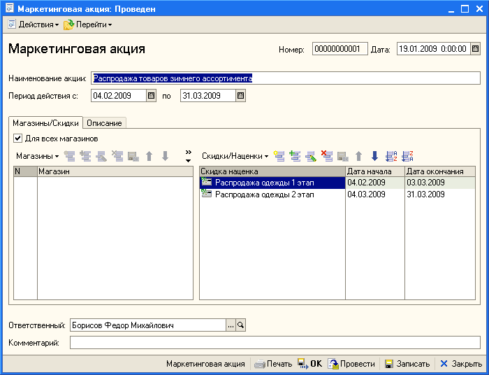
Task: Click the Записать button
Action: [x=408, y=364]
